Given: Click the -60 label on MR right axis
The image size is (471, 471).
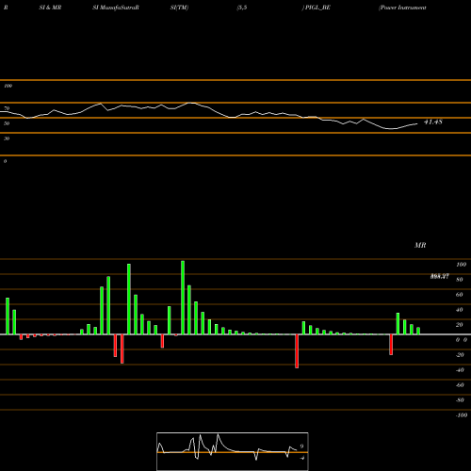Looking at the screenshot, I should 460,385.
